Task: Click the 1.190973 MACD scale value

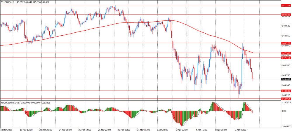Action: (286, 102)
